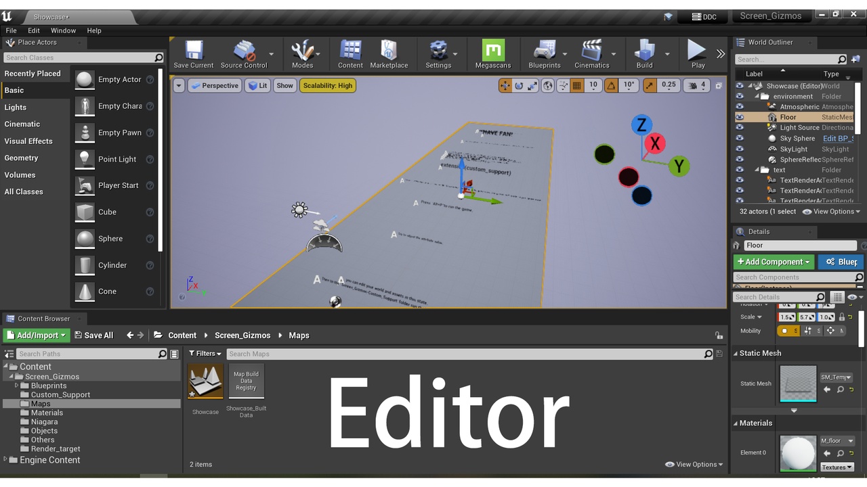Click the Cone shape icon
The height and width of the screenshot is (487, 867).
coord(85,292)
